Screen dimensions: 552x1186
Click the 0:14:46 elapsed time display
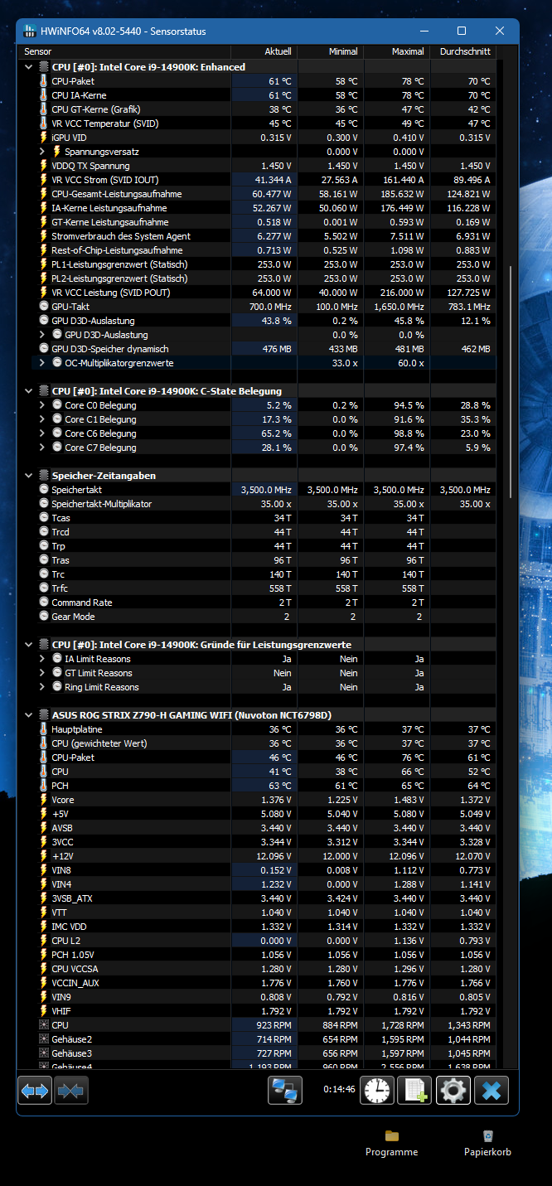340,1090
